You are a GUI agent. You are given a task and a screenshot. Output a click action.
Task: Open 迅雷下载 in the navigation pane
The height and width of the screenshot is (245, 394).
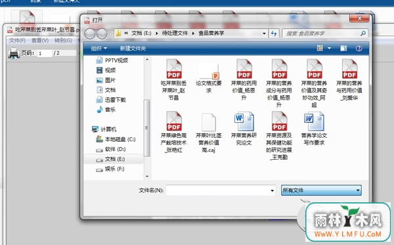(111, 100)
